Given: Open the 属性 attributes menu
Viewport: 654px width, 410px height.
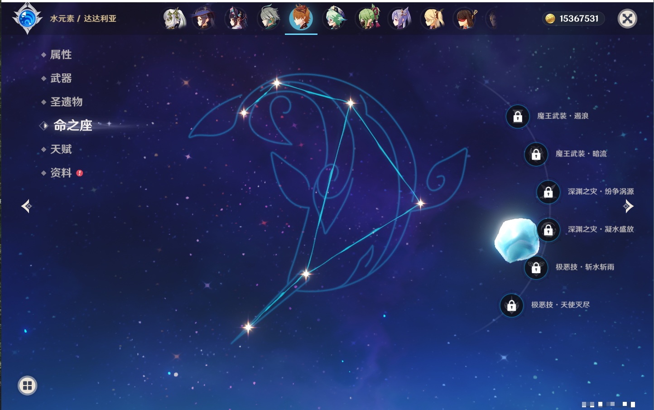Looking at the screenshot, I should coord(61,55).
